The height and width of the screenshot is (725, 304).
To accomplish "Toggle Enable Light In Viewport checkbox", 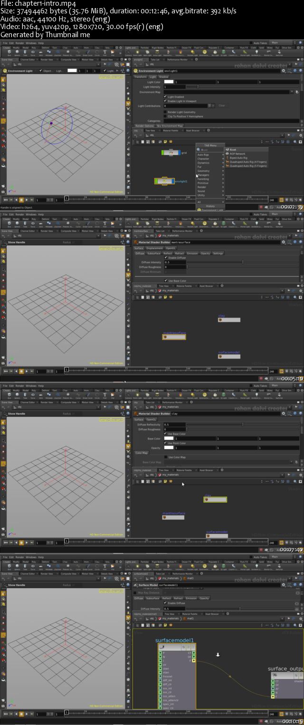I will 165,101.
